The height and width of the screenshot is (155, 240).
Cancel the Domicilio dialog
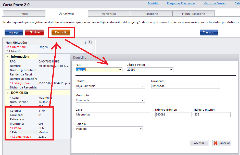(221, 143)
